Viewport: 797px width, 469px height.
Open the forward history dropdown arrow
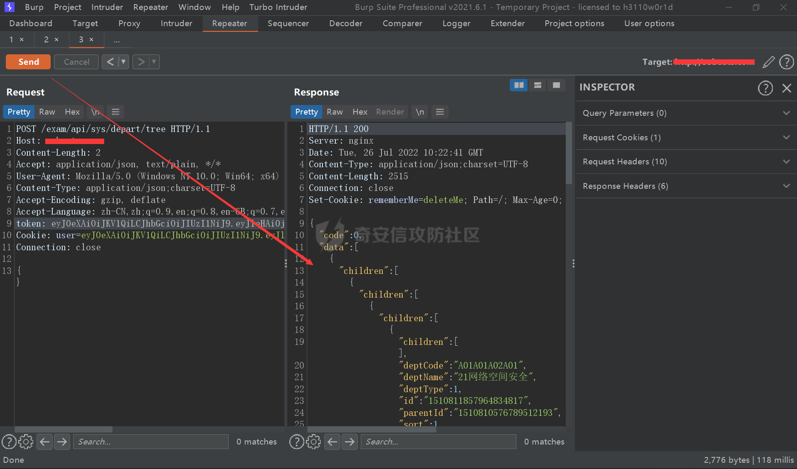tap(154, 62)
